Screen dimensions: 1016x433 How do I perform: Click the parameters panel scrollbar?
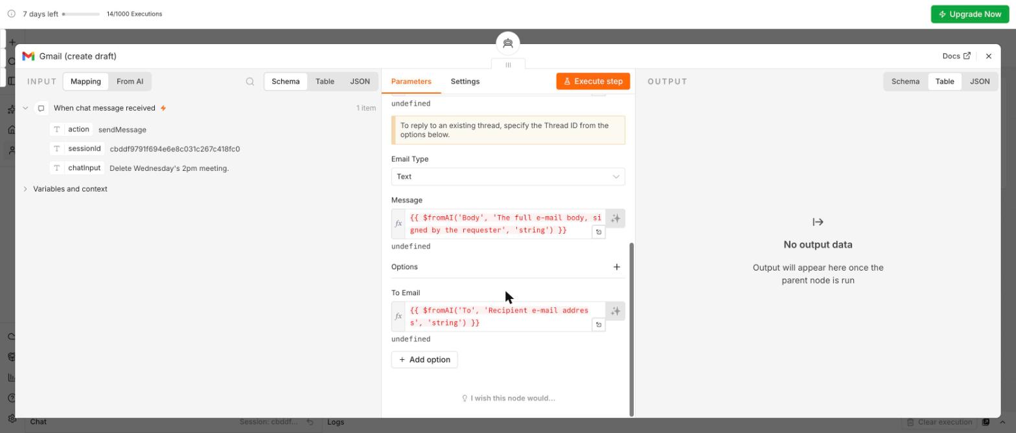point(632,329)
